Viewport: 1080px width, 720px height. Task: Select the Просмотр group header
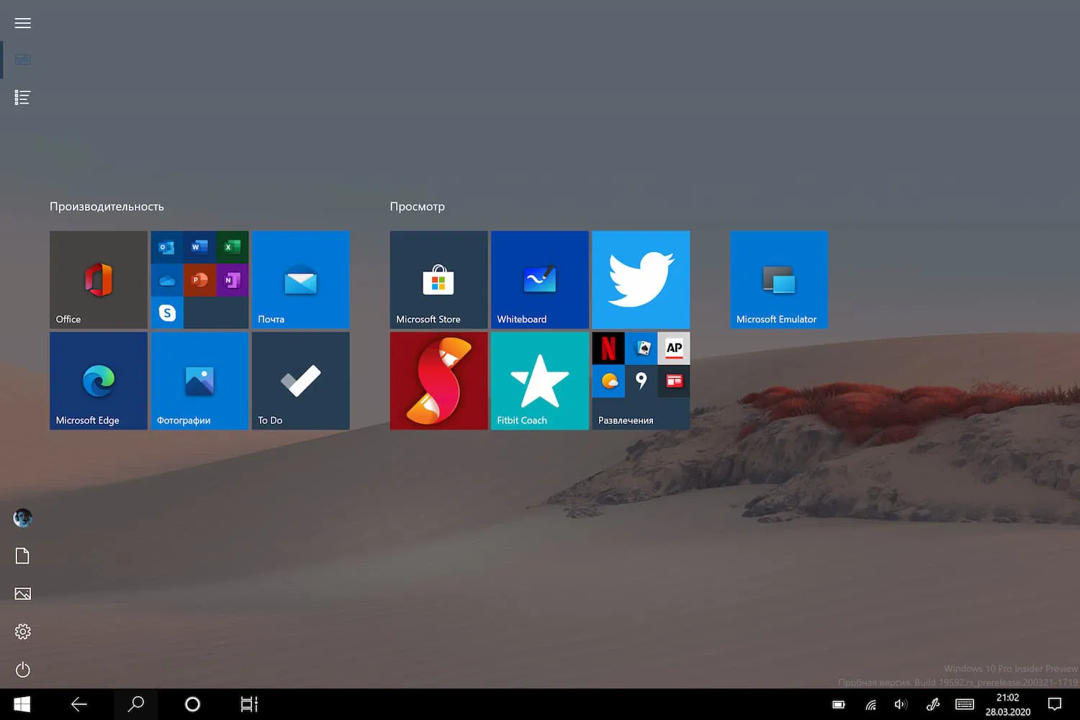pos(418,207)
